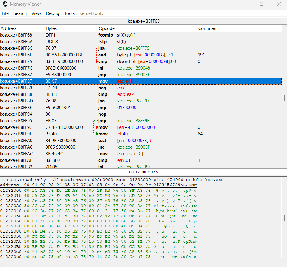Click the hex dump vertical scrollbar thumb
Image resolution: width=287 pixels, height=267 pixels.
pos(284,218)
